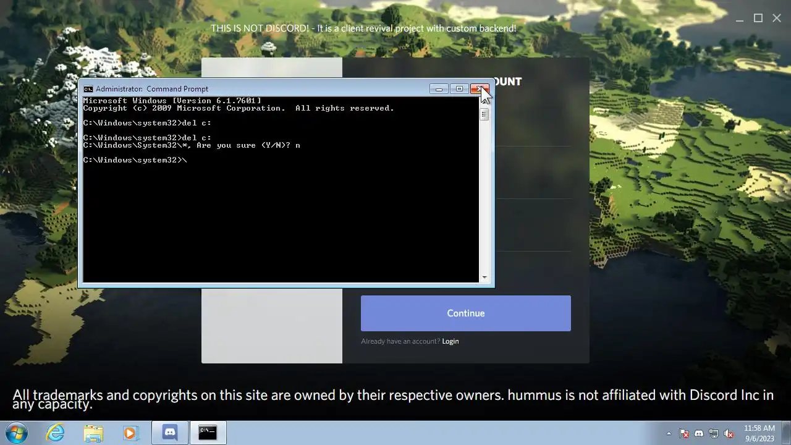Launch Internet Explorer from the taskbar
The image size is (791, 445).
56,433
